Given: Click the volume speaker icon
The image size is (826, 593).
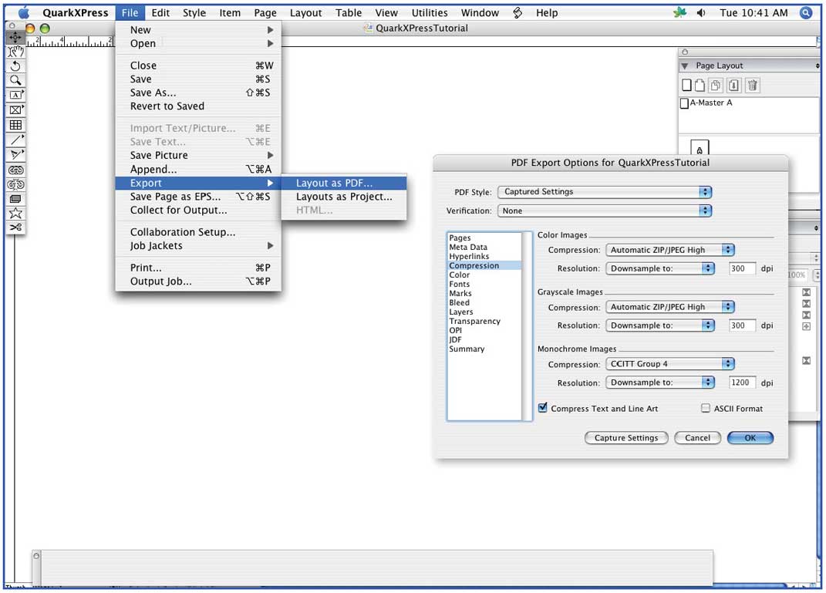Looking at the screenshot, I should [700, 12].
